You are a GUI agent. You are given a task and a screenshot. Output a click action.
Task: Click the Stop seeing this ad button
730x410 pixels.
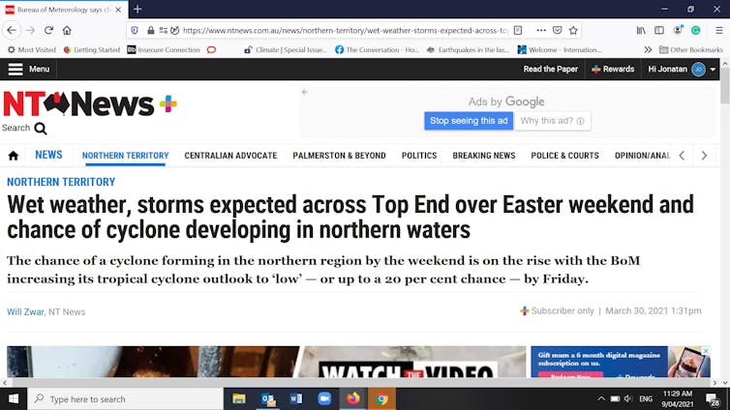(x=469, y=121)
